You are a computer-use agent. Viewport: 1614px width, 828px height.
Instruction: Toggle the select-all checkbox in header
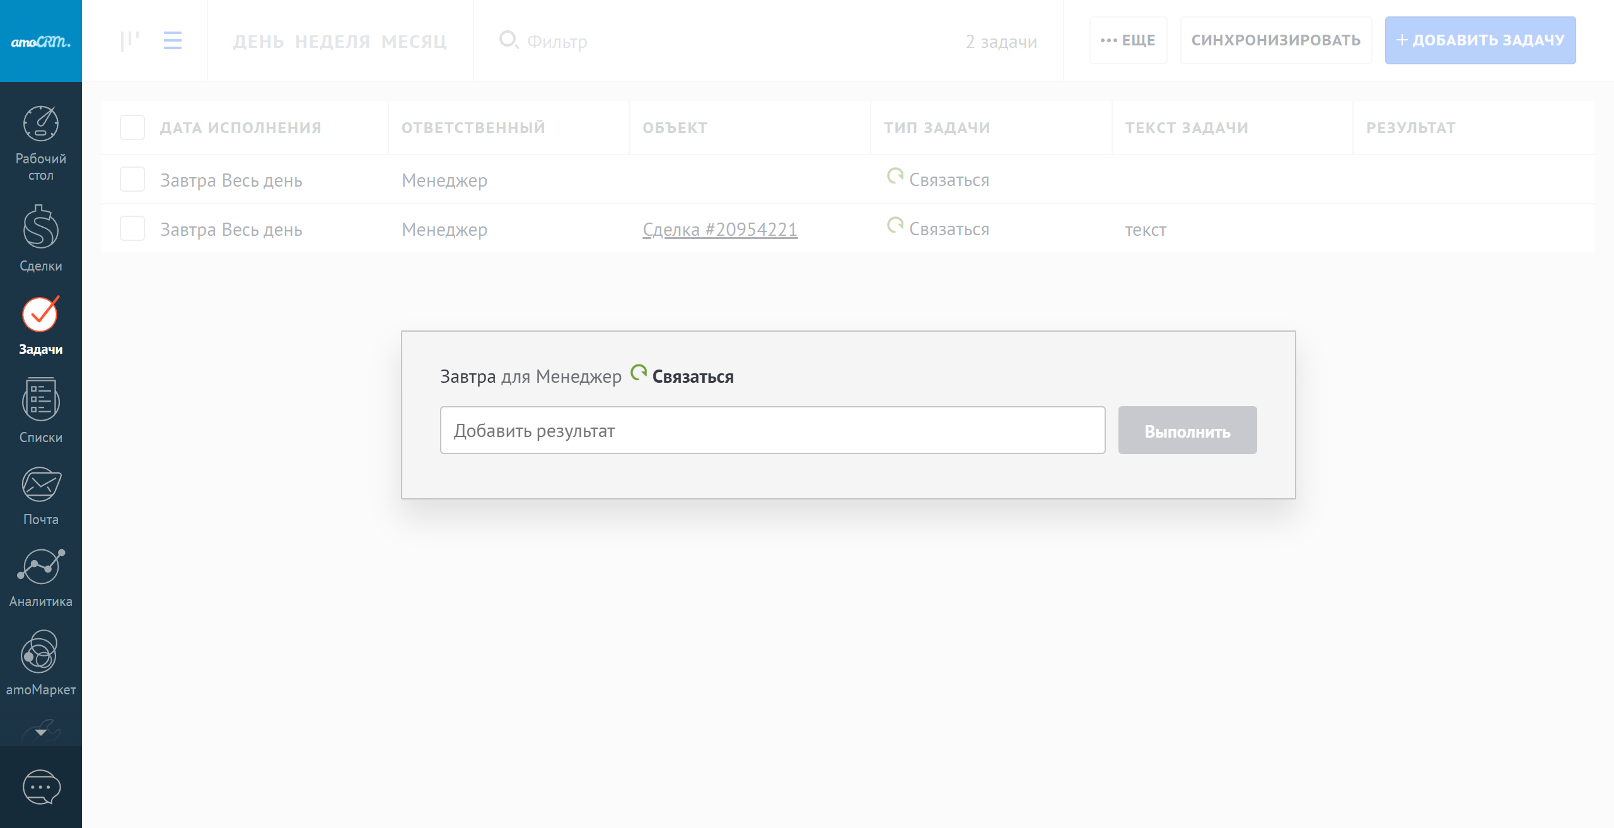[132, 127]
